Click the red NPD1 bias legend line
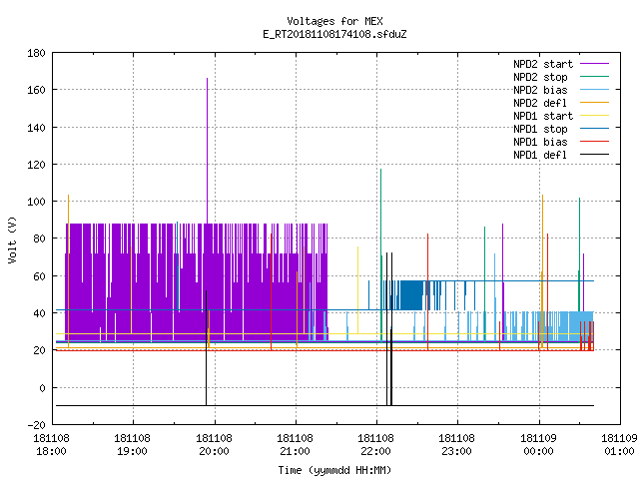The image size is (639, 479). pos(594,142)
